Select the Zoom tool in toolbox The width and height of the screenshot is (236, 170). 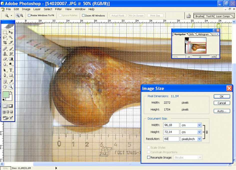coord(11,87)
